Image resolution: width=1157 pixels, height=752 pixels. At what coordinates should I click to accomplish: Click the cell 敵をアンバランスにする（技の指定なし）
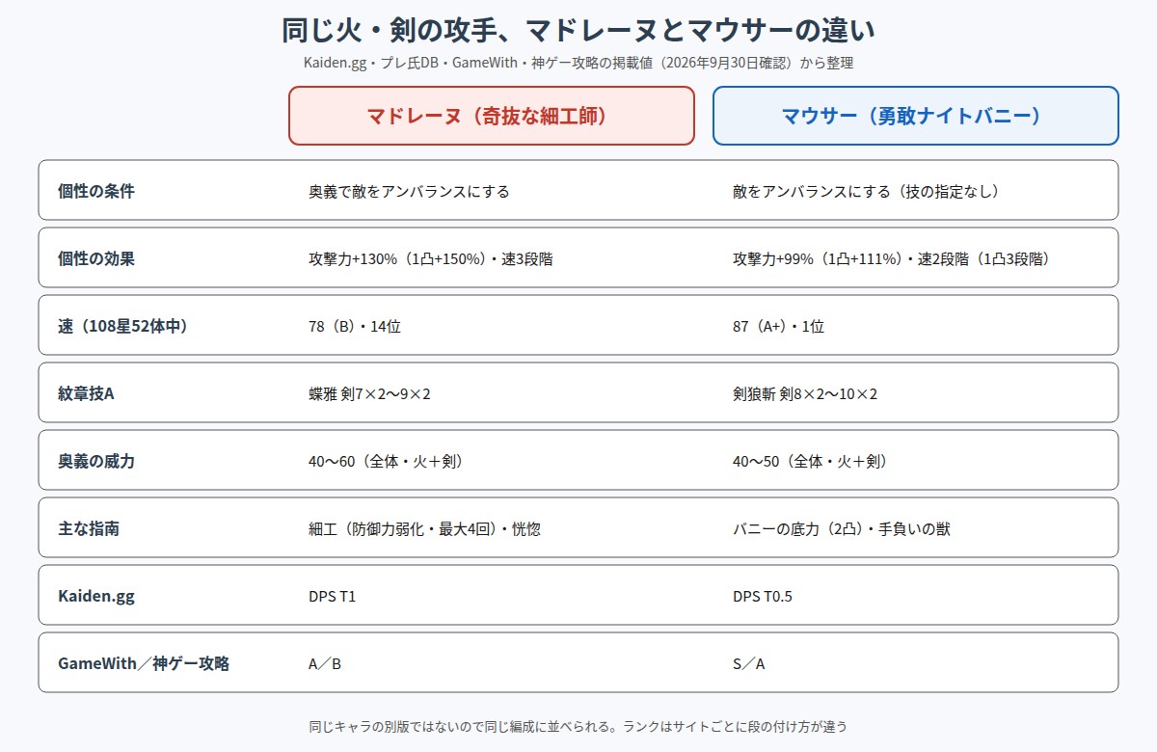click(866, 191)
